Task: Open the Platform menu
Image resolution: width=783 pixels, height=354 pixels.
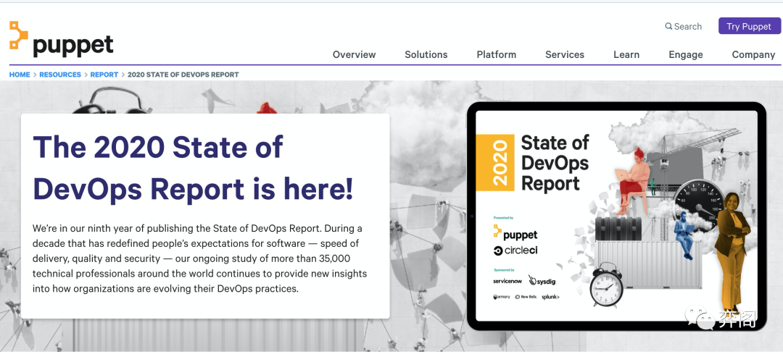Action: [497, 54]
